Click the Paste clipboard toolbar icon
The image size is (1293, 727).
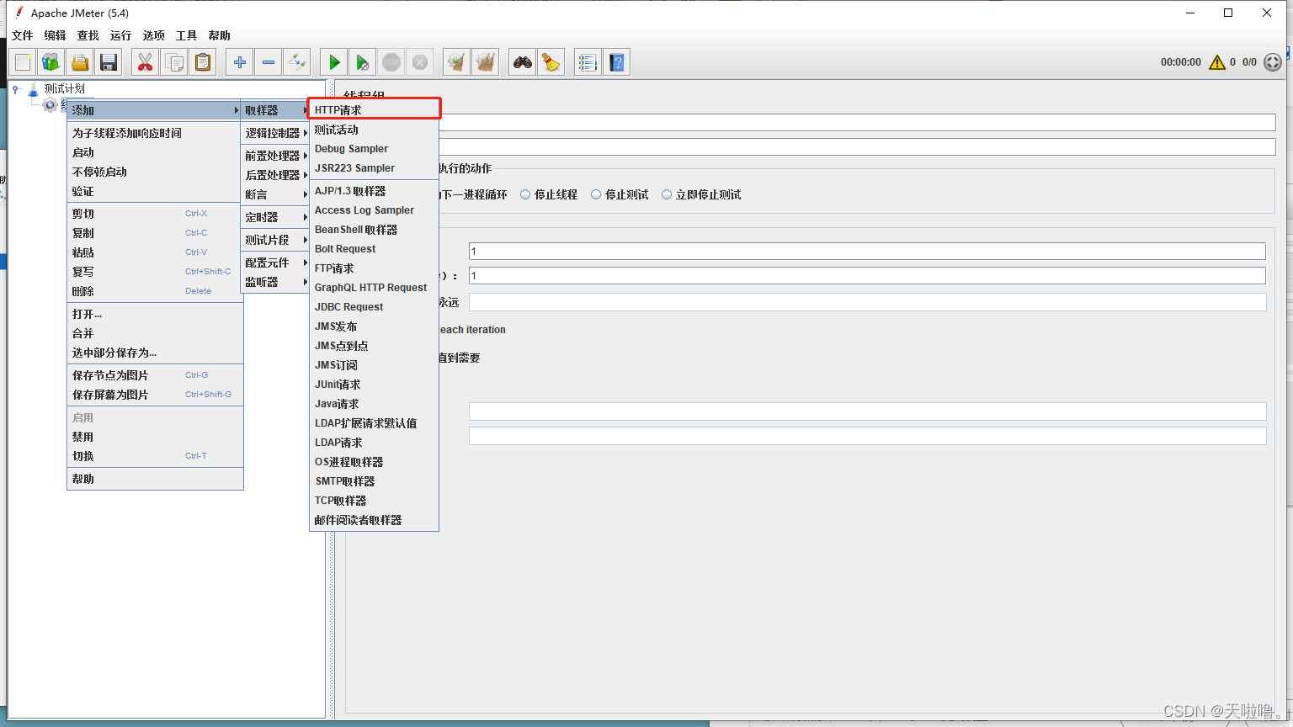pyautogui.click(x=203, y=62)
